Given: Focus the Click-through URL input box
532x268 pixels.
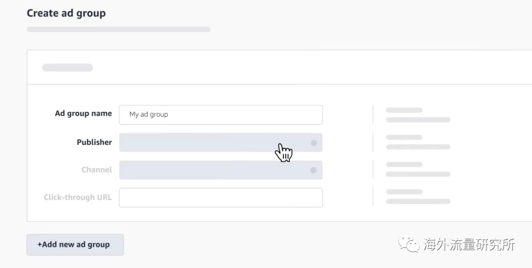Looking at the screenshot, I should tap(221, 198).
